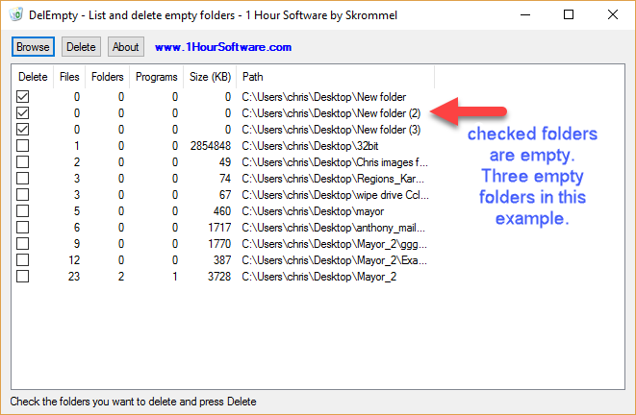The height and width of the screenshot is (415, 636).
Task: Uncheck the 'New folder (2)' checkbox
Action: pyautogui.click(x=23, y=113)
